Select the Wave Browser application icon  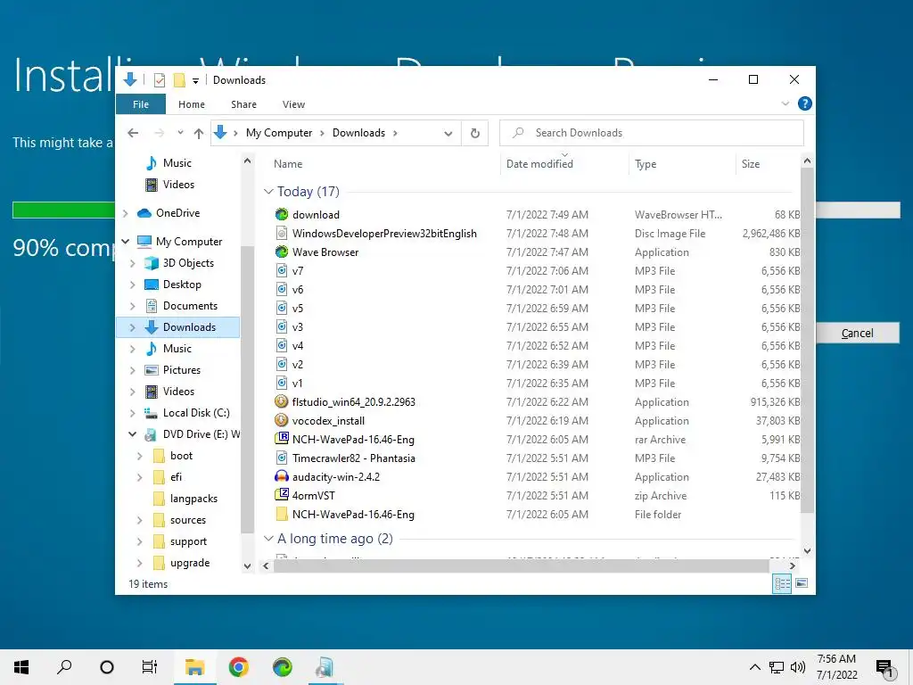[281, 252]
